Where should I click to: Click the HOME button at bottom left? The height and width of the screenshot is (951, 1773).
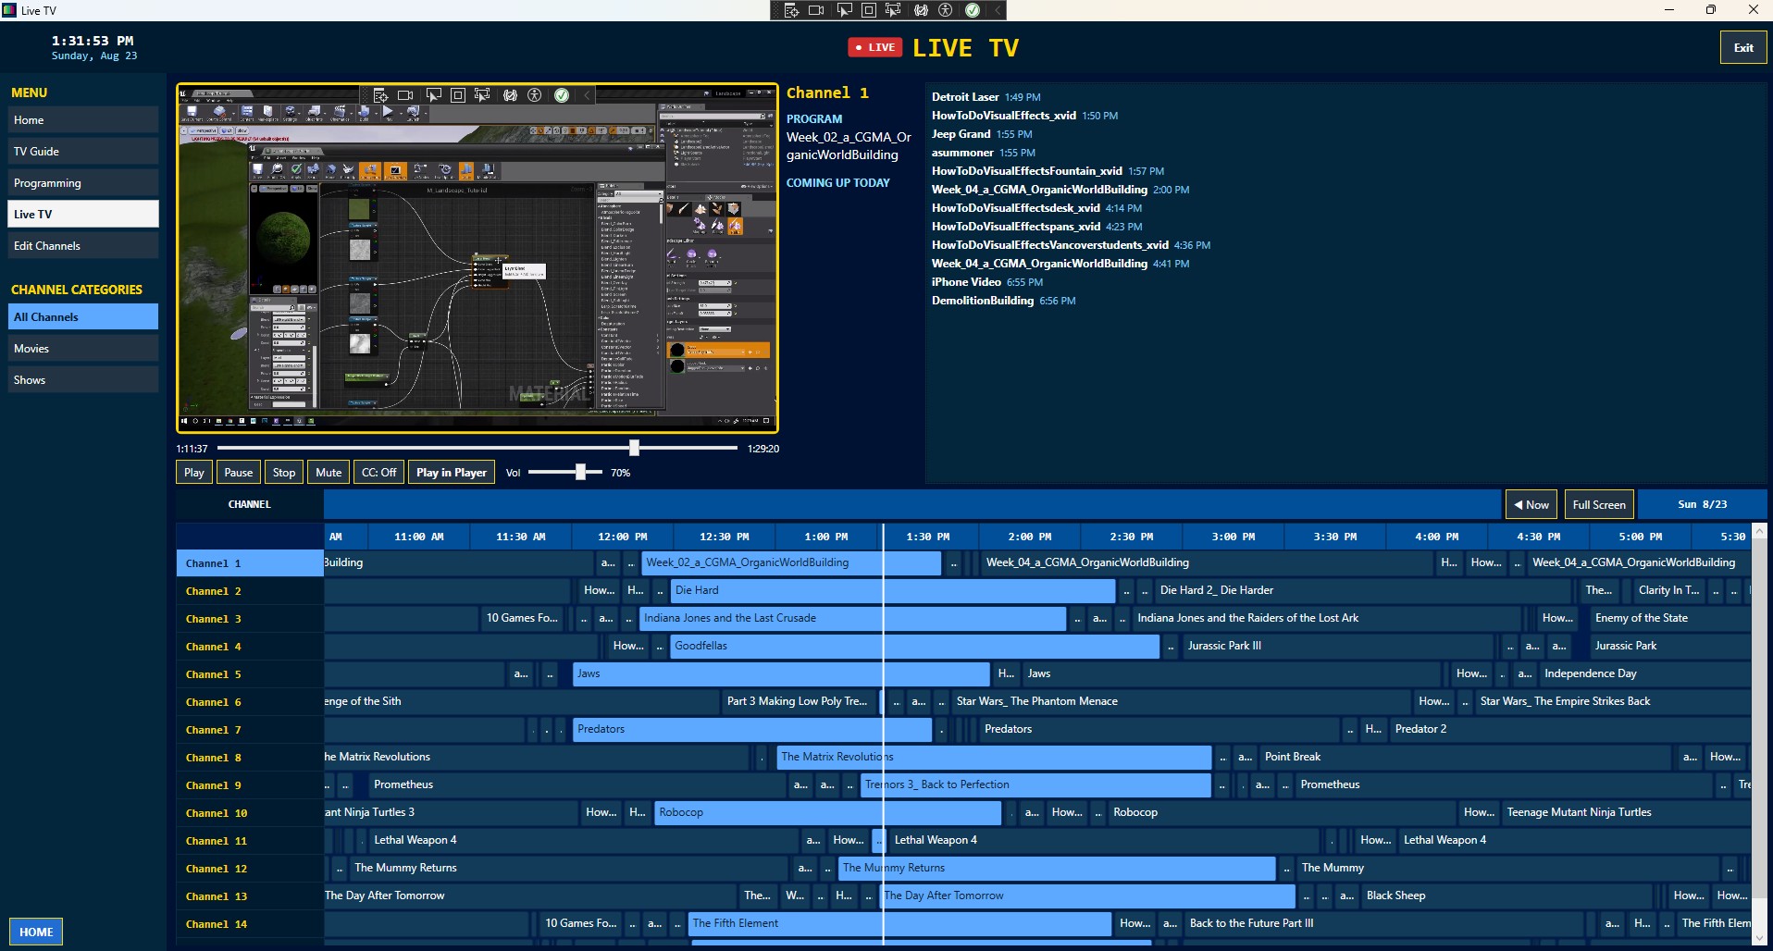(x=36, y=932)
